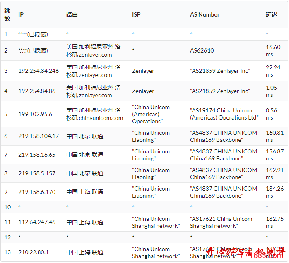Click the IP column header
The height and width of the screenshot is (263, 289).
coord(21,14)
